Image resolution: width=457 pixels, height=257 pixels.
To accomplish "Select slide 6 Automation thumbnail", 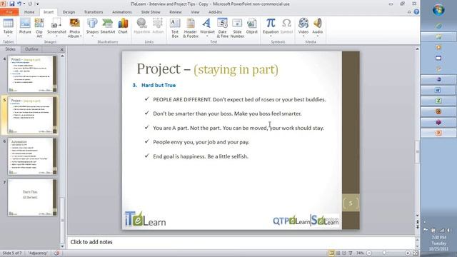I will (x=32, y=156).
